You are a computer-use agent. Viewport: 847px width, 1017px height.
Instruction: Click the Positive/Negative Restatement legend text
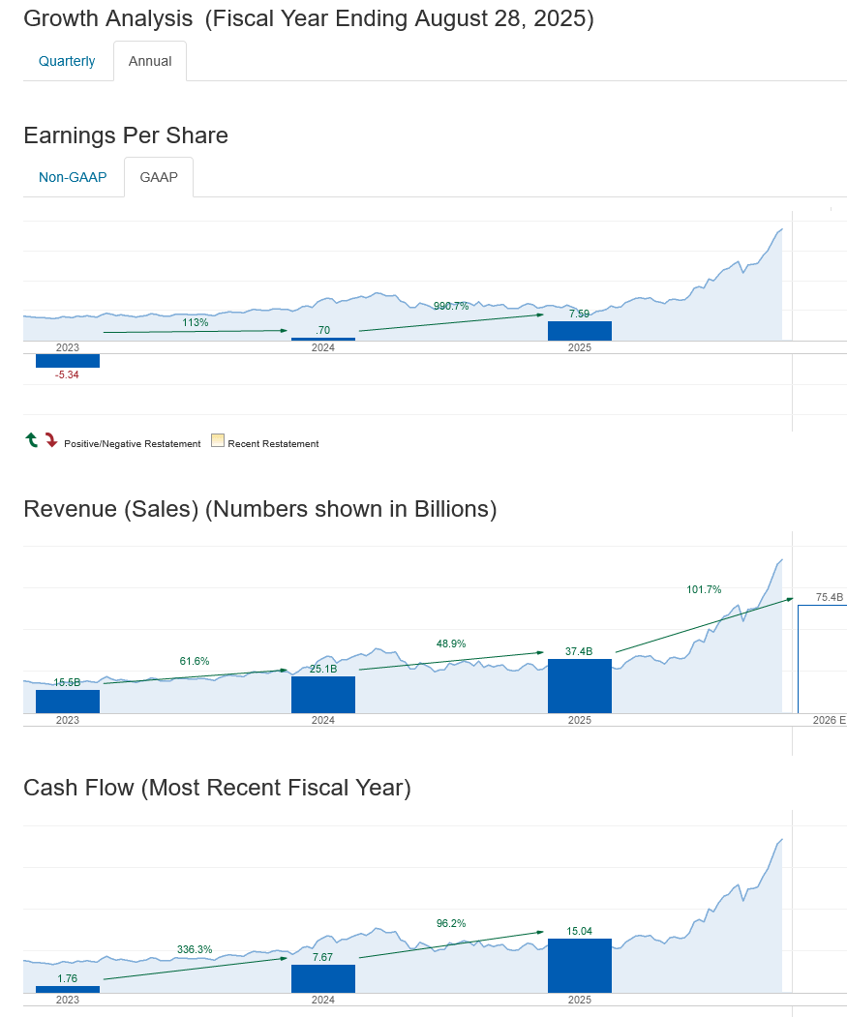133,443
